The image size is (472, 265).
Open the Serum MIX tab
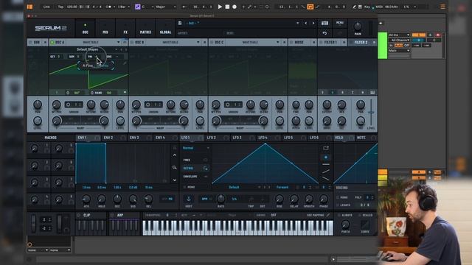pos(105,29)
